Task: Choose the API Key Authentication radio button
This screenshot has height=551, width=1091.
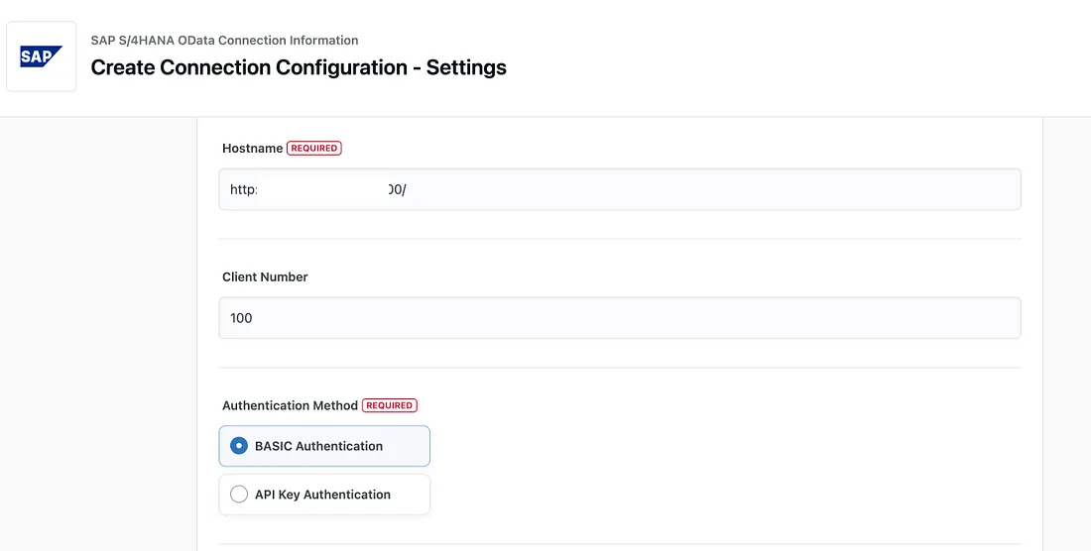Action: point(239,495)
